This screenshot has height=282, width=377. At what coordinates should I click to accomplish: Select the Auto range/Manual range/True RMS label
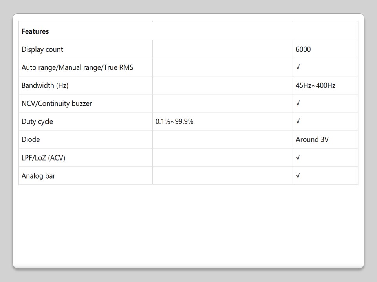pos(77,67)
